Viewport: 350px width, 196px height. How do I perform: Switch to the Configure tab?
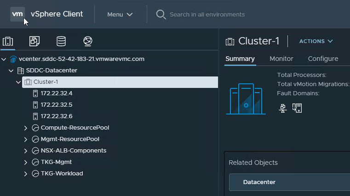click(x=323, y=59)
